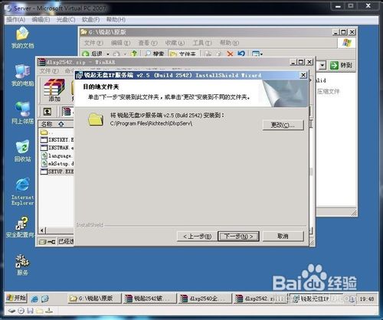
Task: Open the 回收站 recycle bin icon
Action: pos(22,151)
